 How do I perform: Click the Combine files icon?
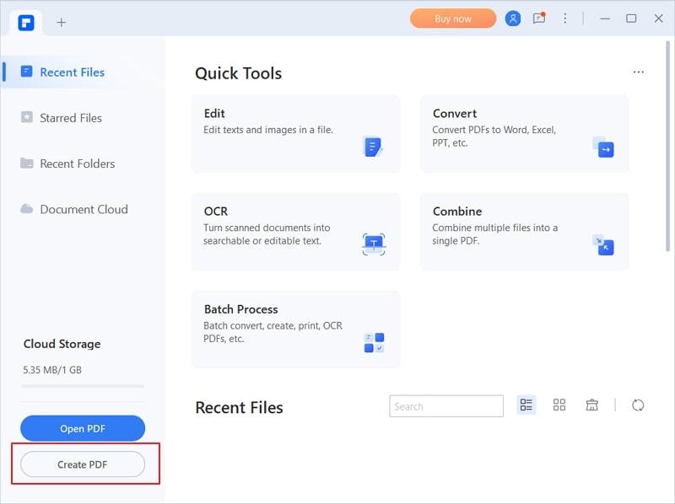[603, 244]
